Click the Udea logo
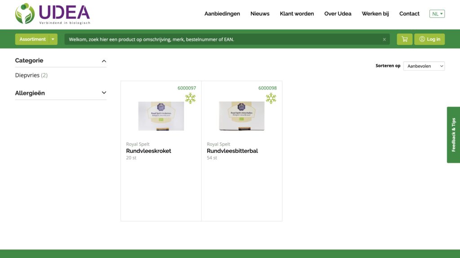The height and width of the screenshot is (258, 460). pyautogui.click(x=52, y=13)
